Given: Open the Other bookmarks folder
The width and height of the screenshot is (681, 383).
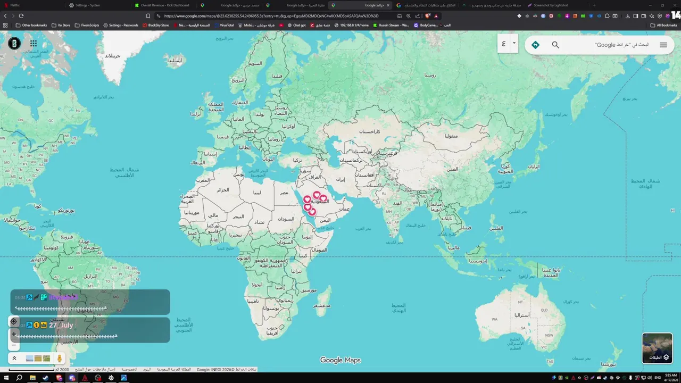Looking at the screenshot, I should 31,25.
